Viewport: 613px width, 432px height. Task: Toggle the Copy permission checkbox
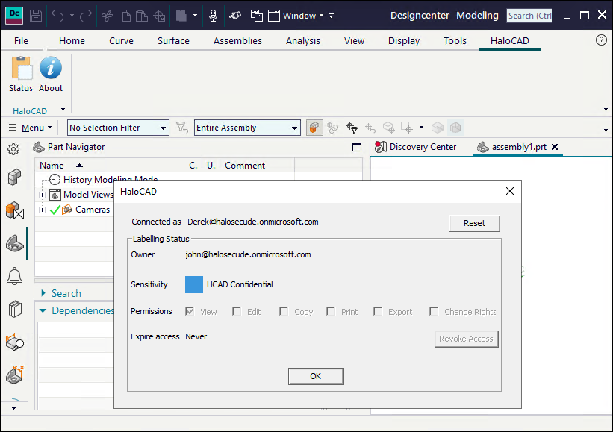point(284,311)
